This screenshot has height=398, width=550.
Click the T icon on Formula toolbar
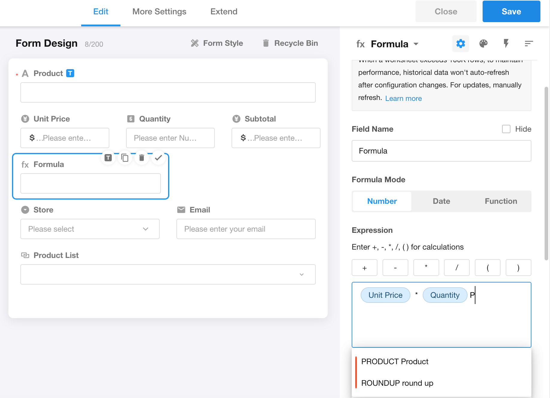coord(108,158)
